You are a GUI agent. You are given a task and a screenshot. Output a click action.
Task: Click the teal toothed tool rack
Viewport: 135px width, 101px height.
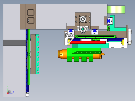pos(37,54)
